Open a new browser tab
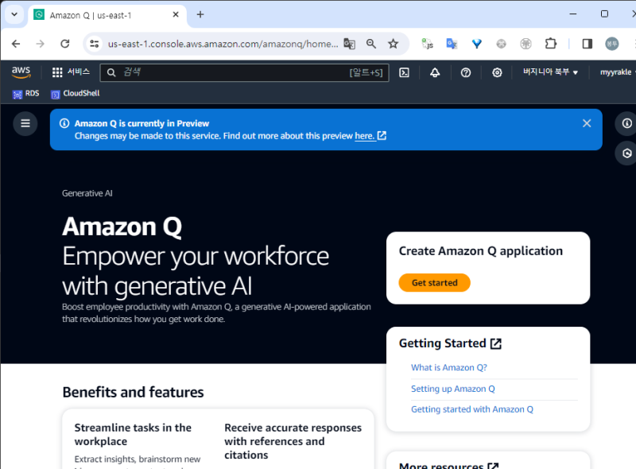636x469 pixels. point(200,14)
